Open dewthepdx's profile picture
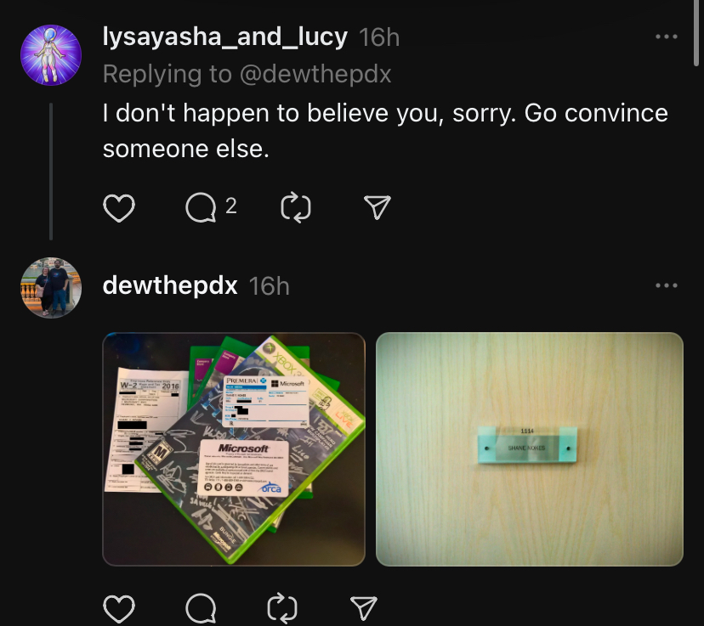This screenshot has height=626, width=704. point(51,288)
